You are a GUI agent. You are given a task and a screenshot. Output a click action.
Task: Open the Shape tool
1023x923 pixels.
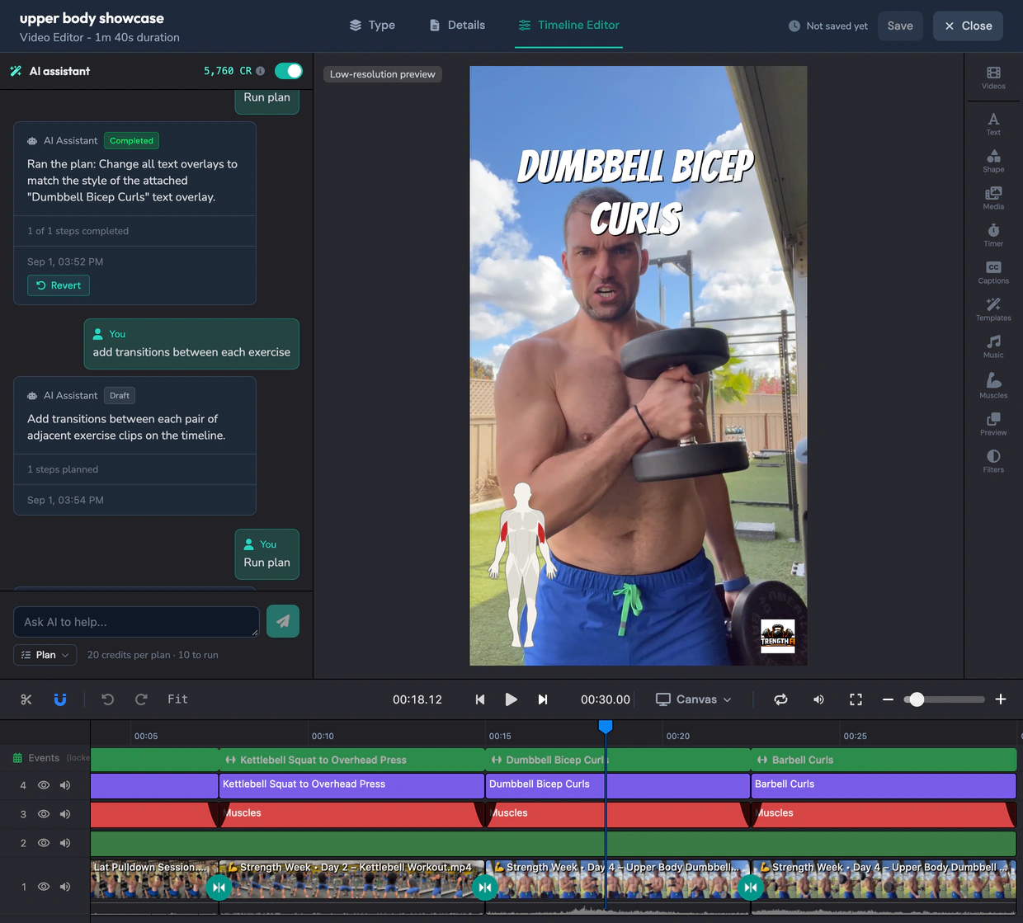point(993,161)
